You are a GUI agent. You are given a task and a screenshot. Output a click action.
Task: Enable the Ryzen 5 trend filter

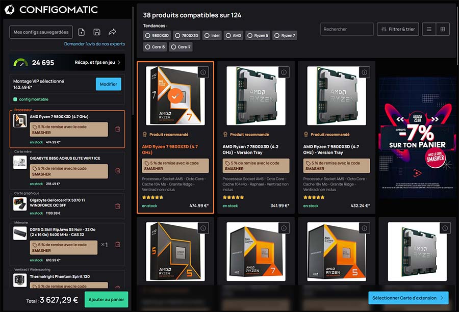click(x=258, y=36)
